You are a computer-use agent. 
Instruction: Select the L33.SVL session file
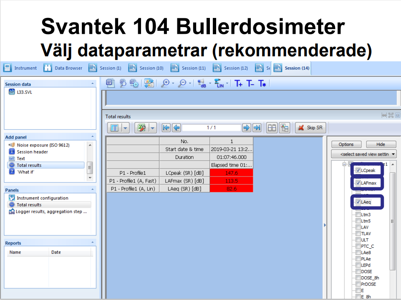[x=24, y=92]
